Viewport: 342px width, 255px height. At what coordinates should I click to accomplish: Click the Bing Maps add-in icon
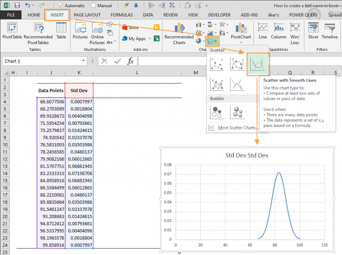pyautogui.click(x=156, y=27)
